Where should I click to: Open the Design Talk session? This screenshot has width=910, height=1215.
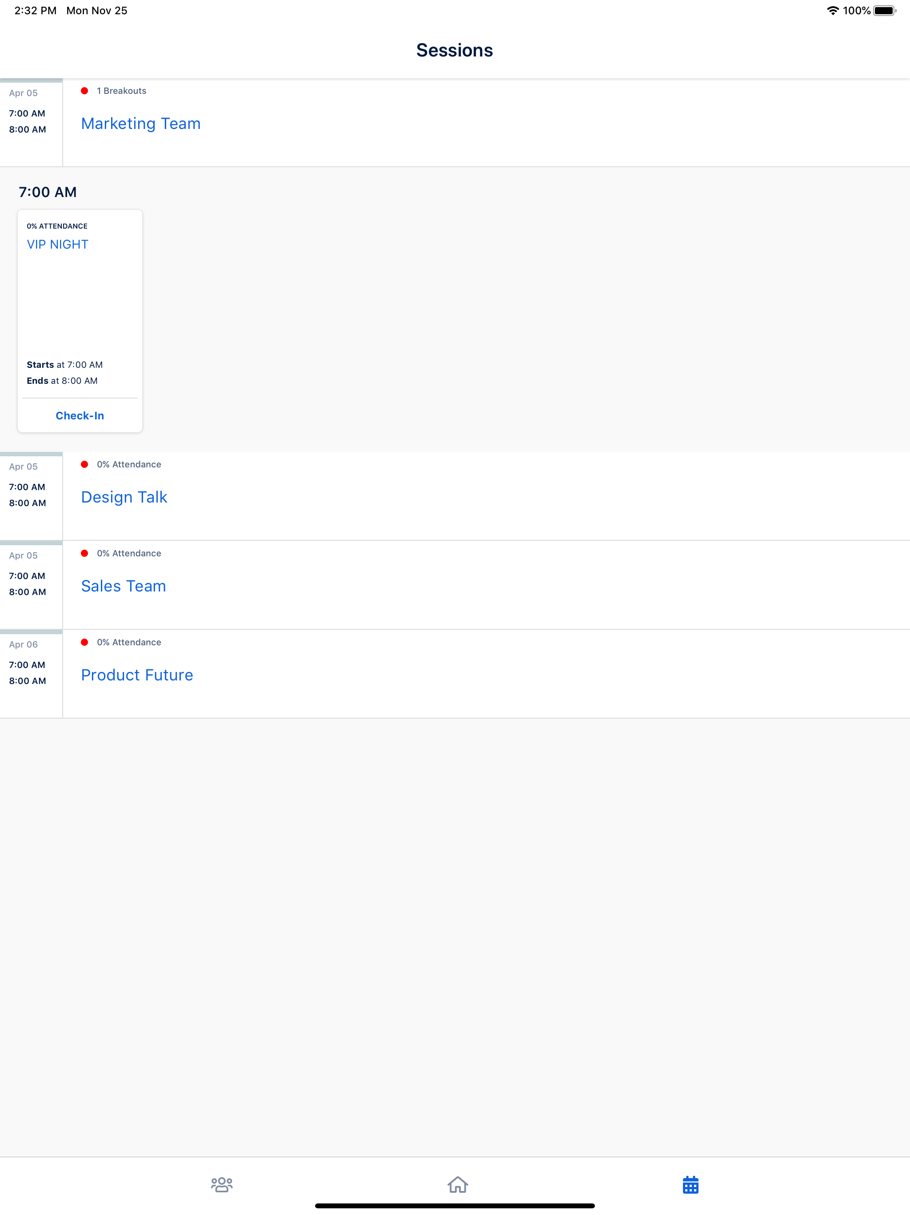(x=124, y=497)
